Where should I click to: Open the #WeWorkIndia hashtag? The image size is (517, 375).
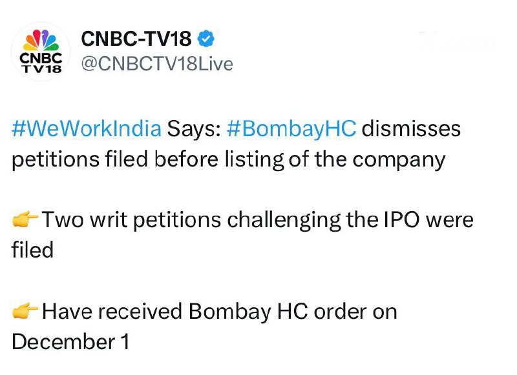(x=86, y=129)
